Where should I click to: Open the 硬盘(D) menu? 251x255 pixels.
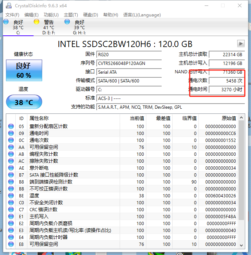click(x=90, y=15)
